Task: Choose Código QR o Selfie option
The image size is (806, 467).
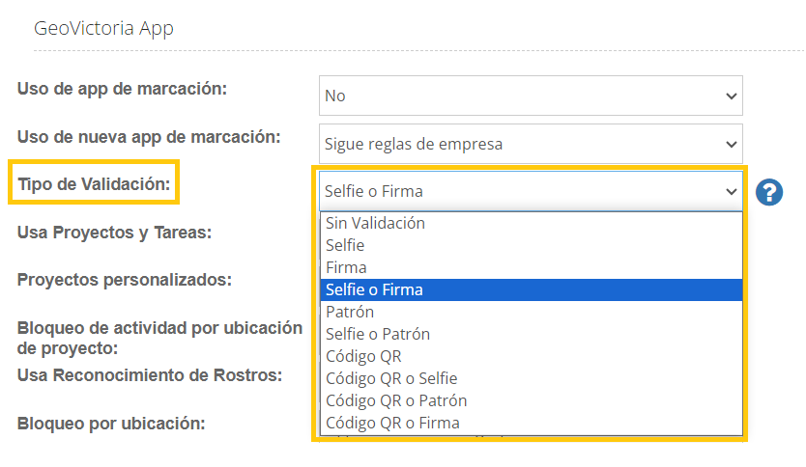Action: click(x=391, y=378)
